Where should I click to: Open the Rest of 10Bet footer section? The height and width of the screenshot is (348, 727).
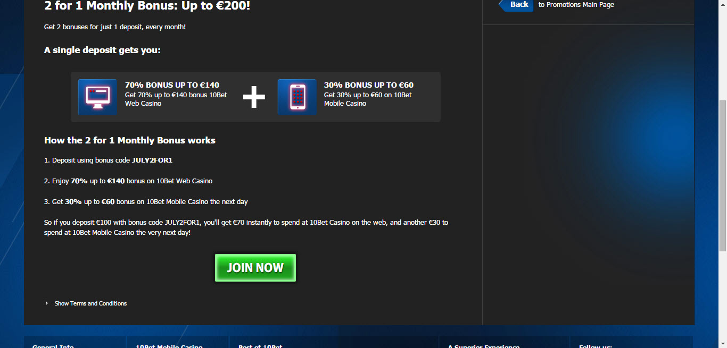pos(260,347)
